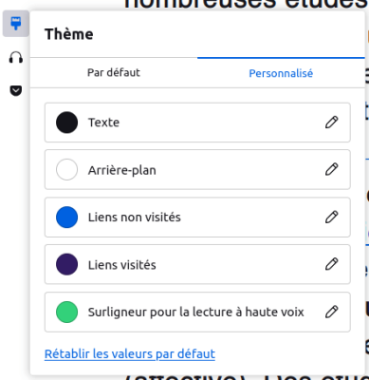Click the purple Liens visités swatch

(66, 264)
